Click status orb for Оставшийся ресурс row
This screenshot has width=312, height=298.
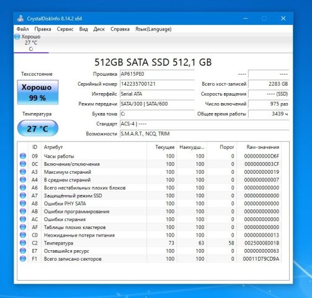pyautogui.click(x=23, y=251)
